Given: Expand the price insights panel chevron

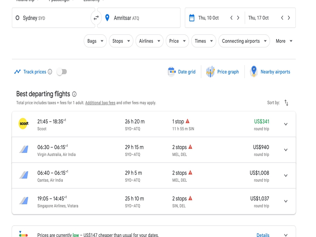Looking at the screenshot, I should point(286,235).
